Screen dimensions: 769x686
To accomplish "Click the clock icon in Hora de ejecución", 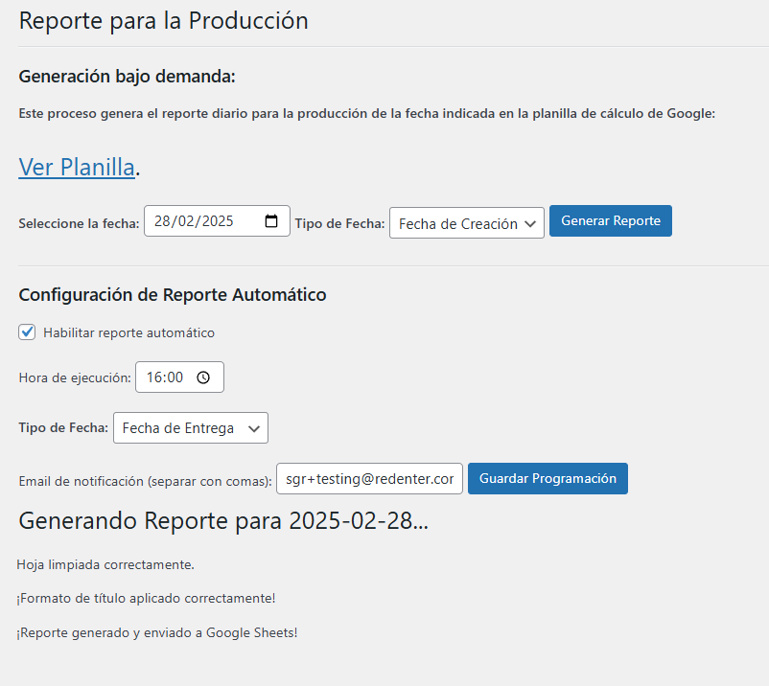I will (x=203, y=377).
